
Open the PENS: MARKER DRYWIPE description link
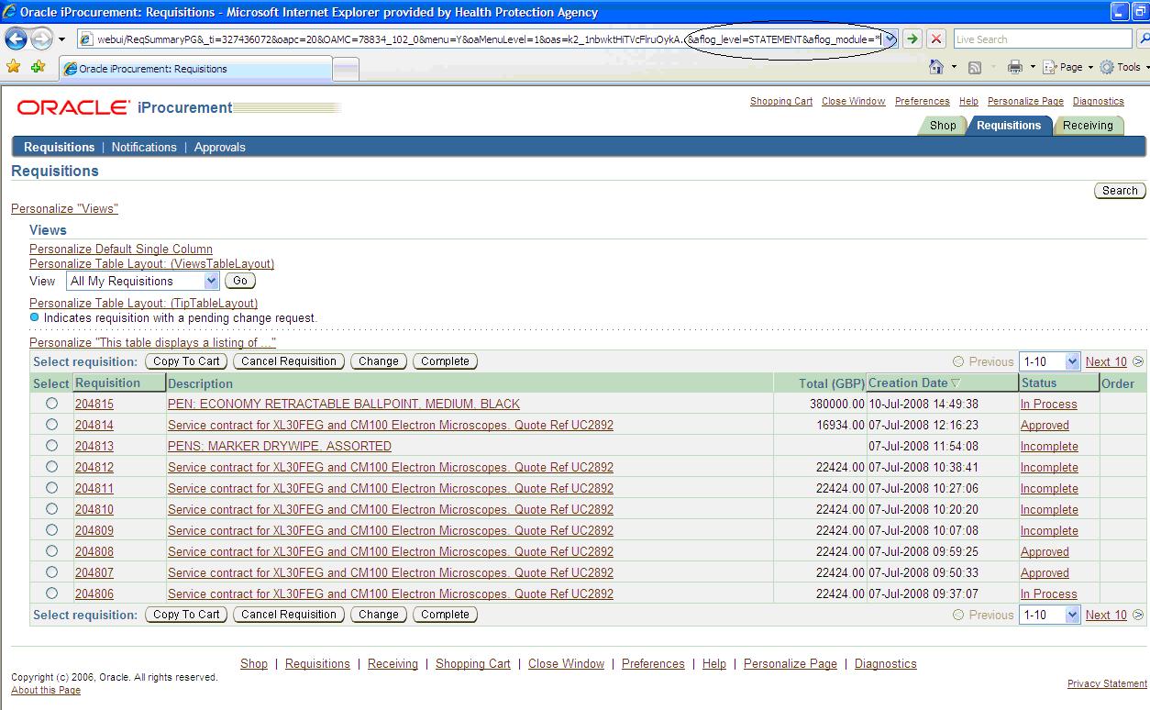tap(280, 446)
